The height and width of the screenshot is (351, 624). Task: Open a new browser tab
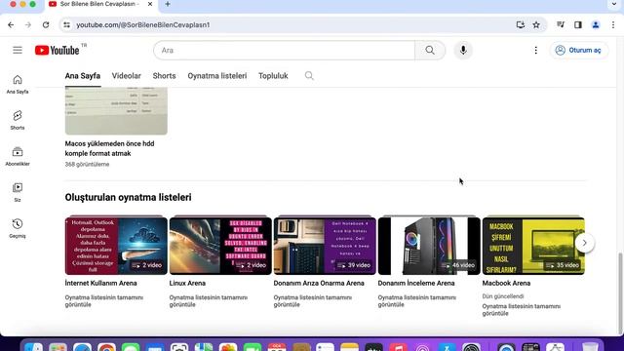coord(168,4)
